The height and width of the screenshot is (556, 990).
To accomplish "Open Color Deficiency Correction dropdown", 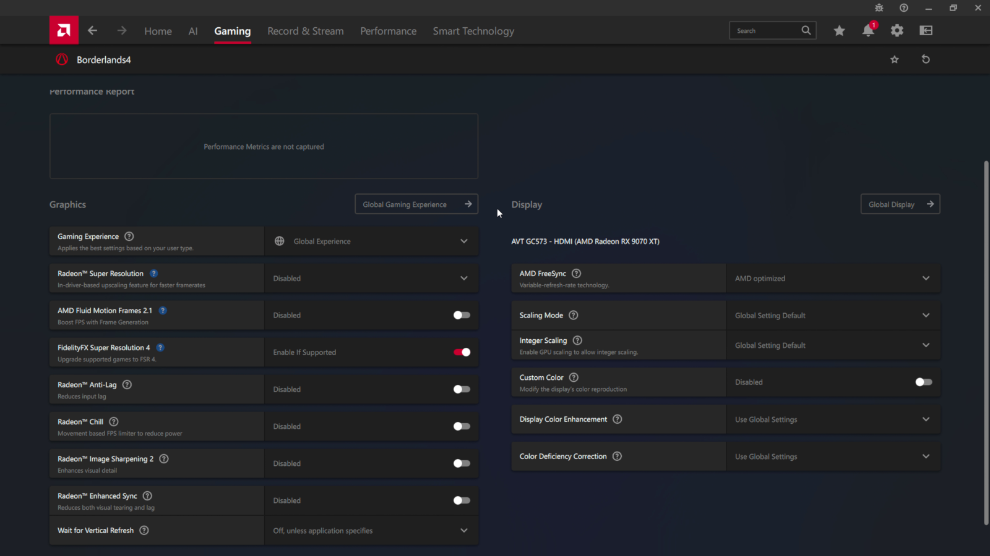I will click(833, 457).
